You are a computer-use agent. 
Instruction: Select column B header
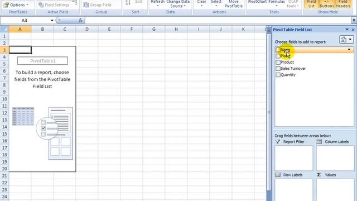42,29
